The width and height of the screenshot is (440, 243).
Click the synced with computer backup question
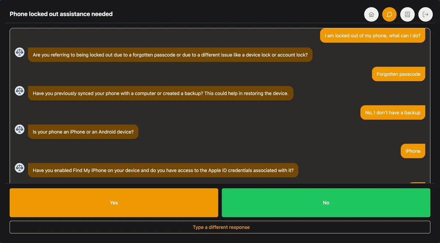tap(161, 93)
